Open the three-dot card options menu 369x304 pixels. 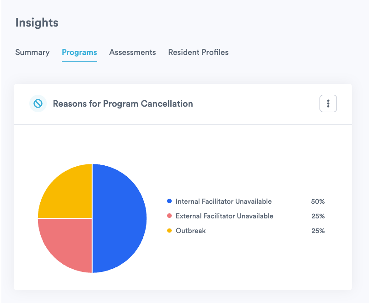coord(328,104)
